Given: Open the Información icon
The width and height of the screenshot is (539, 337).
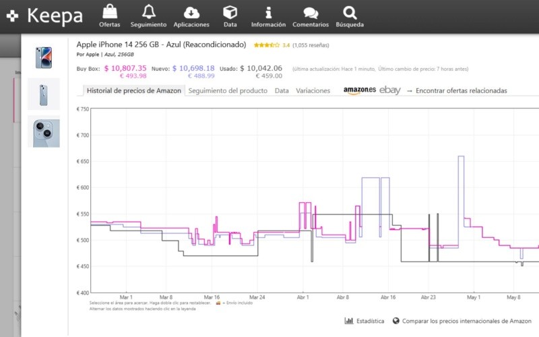Looking at the screenshot, I should (x=268, y=12).
